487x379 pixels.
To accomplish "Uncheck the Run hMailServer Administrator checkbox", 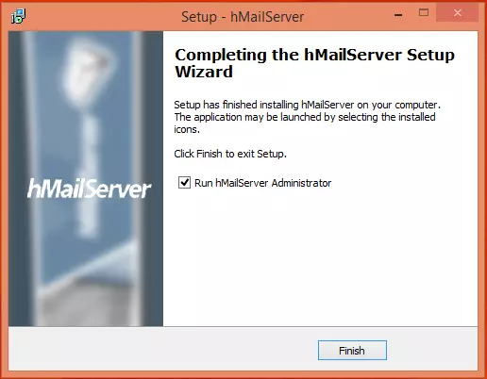I will pos(184,182).
